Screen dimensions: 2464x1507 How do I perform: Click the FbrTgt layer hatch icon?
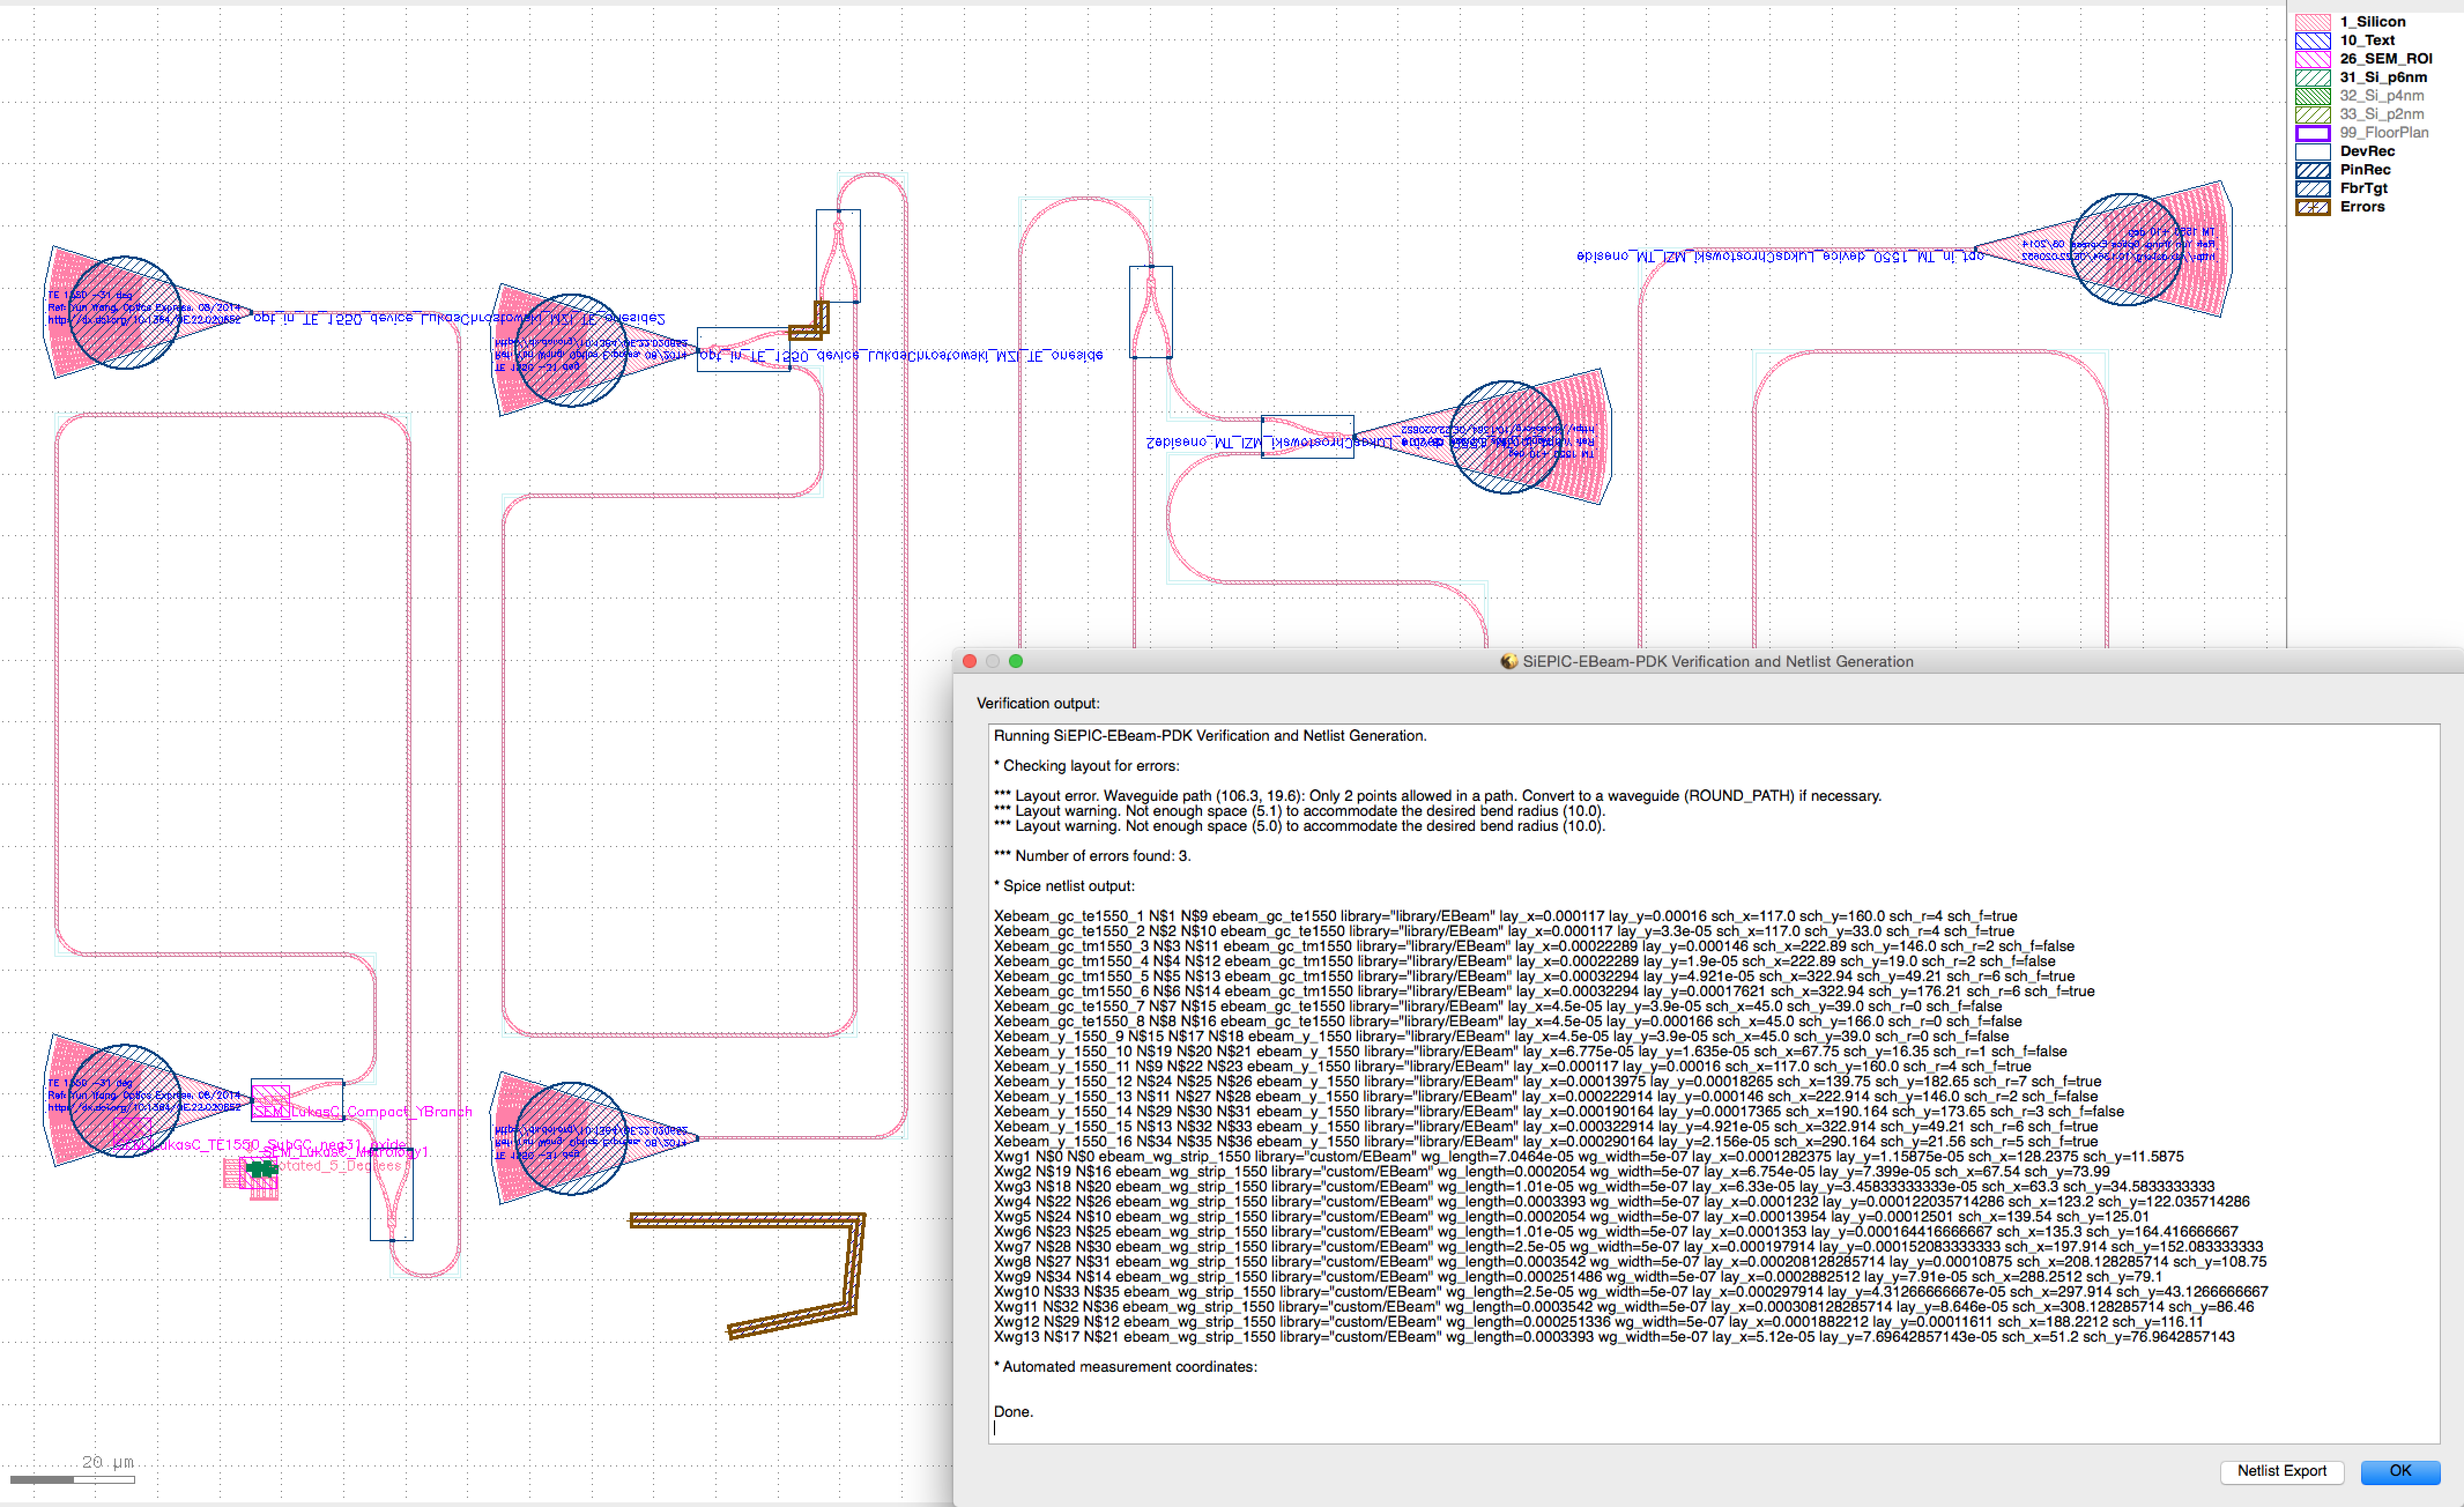pos(2312,188)
